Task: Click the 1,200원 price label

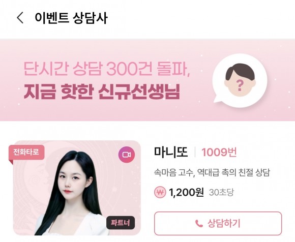Action: (x=186, y=192)
